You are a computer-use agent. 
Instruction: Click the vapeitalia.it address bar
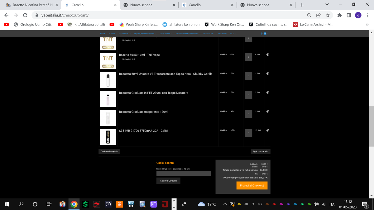[168, 15]
